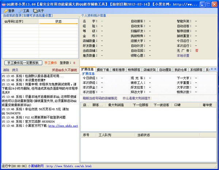Click the 手工操作完一定要按我 button
The image size is (219, 170).
coord(23,63)
